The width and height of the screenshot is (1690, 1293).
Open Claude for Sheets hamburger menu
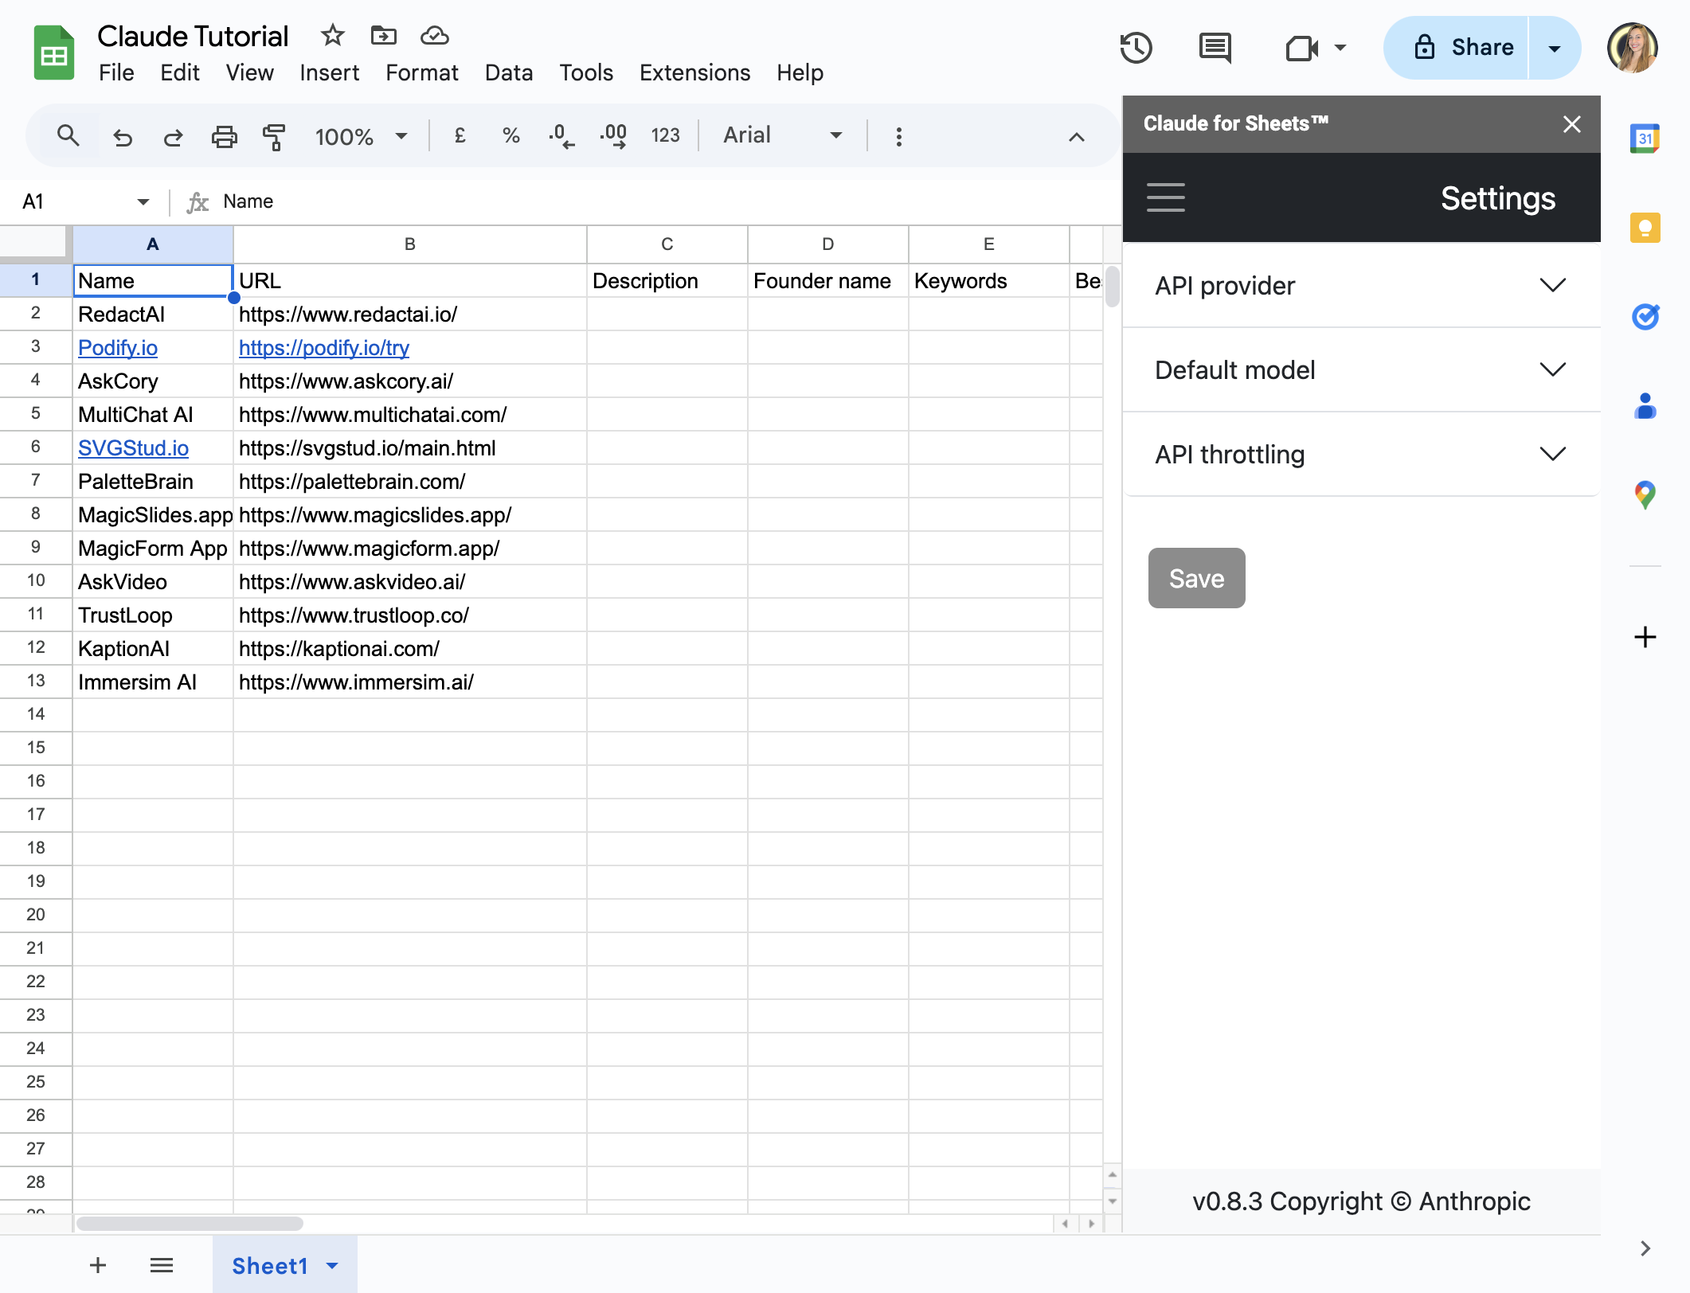point(1165,197)
